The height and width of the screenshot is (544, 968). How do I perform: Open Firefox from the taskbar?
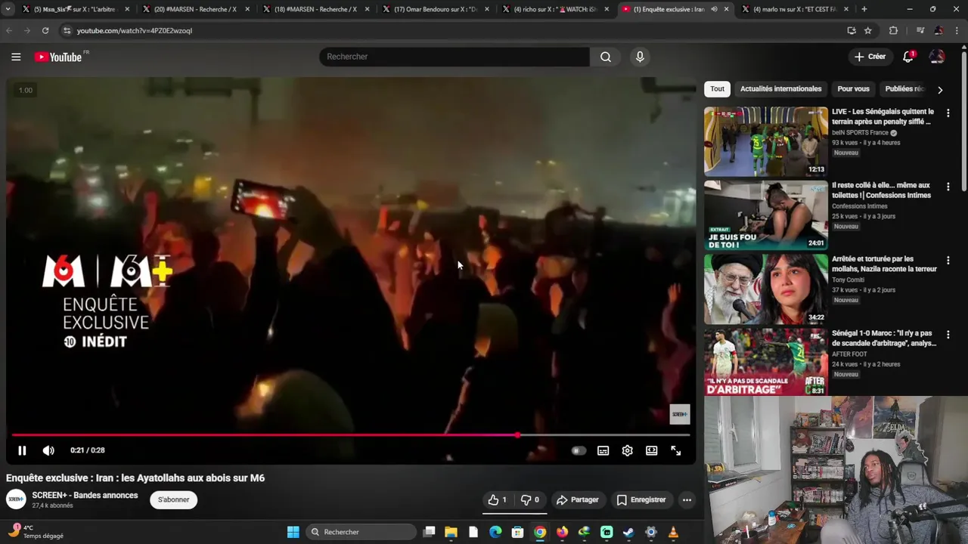[562, 532]
